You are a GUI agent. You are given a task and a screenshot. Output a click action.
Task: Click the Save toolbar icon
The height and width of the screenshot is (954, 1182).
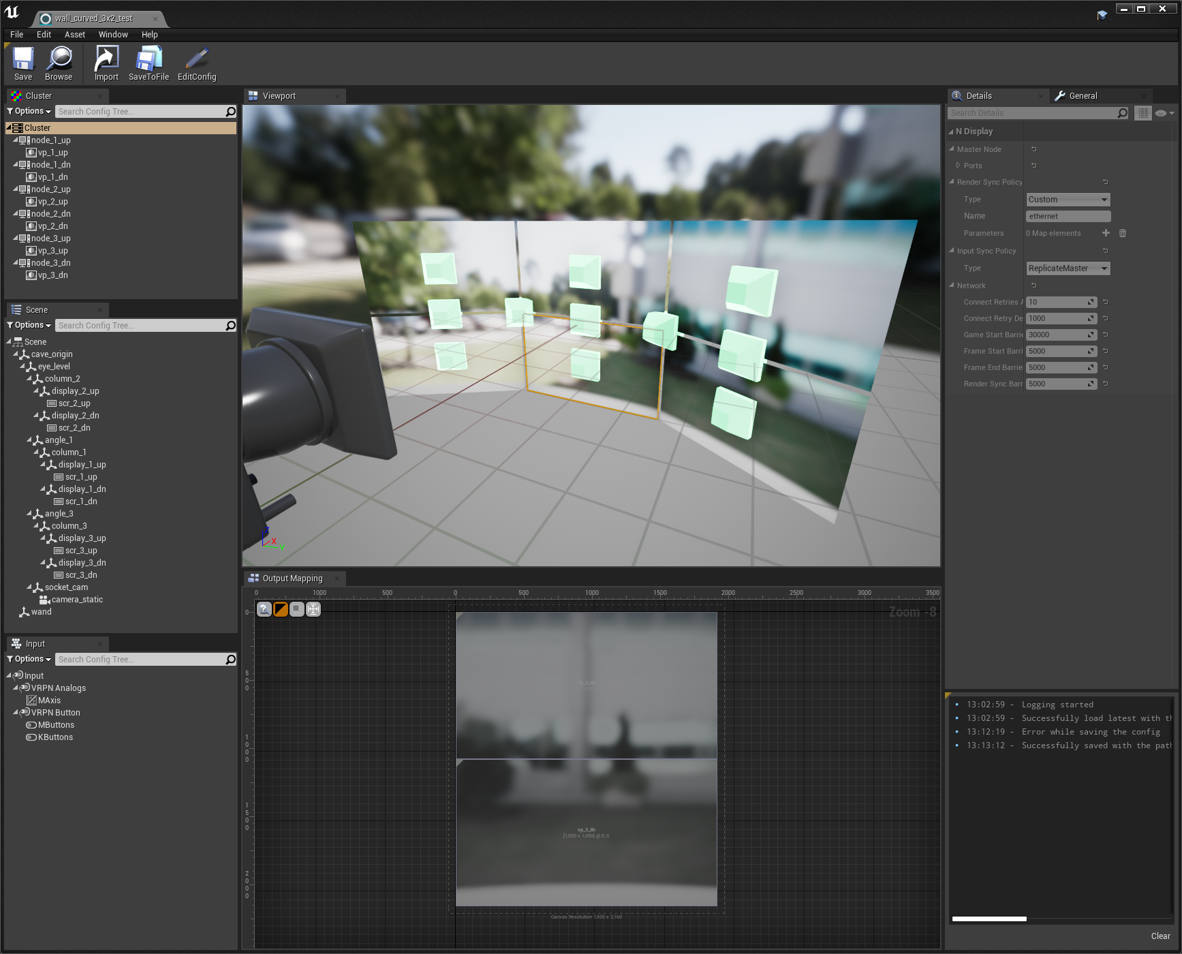point(23,63)
